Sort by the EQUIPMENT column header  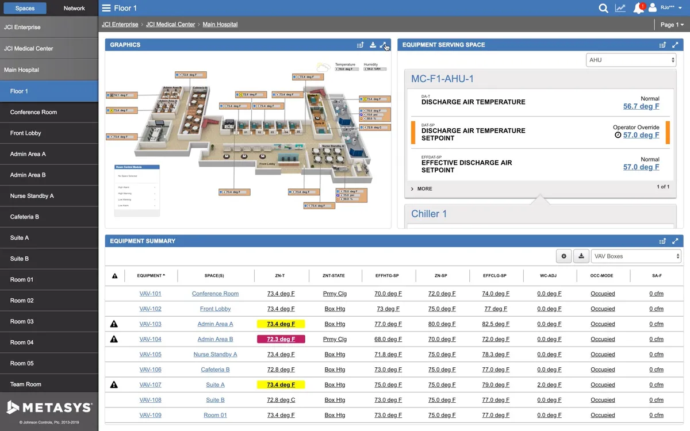(x=151, y=276)
